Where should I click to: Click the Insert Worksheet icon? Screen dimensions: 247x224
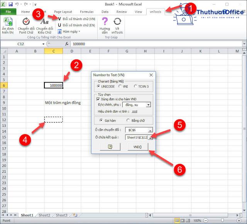click(x=75, y=215)
